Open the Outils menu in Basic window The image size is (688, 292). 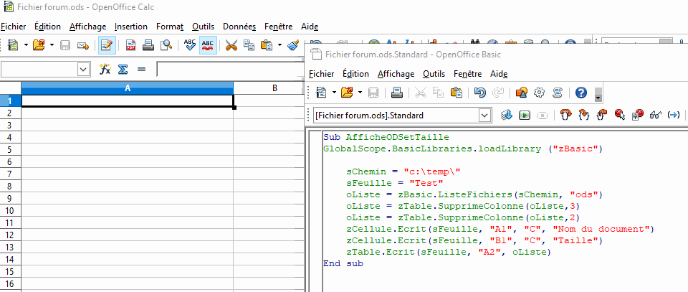(x=434, y=74)
